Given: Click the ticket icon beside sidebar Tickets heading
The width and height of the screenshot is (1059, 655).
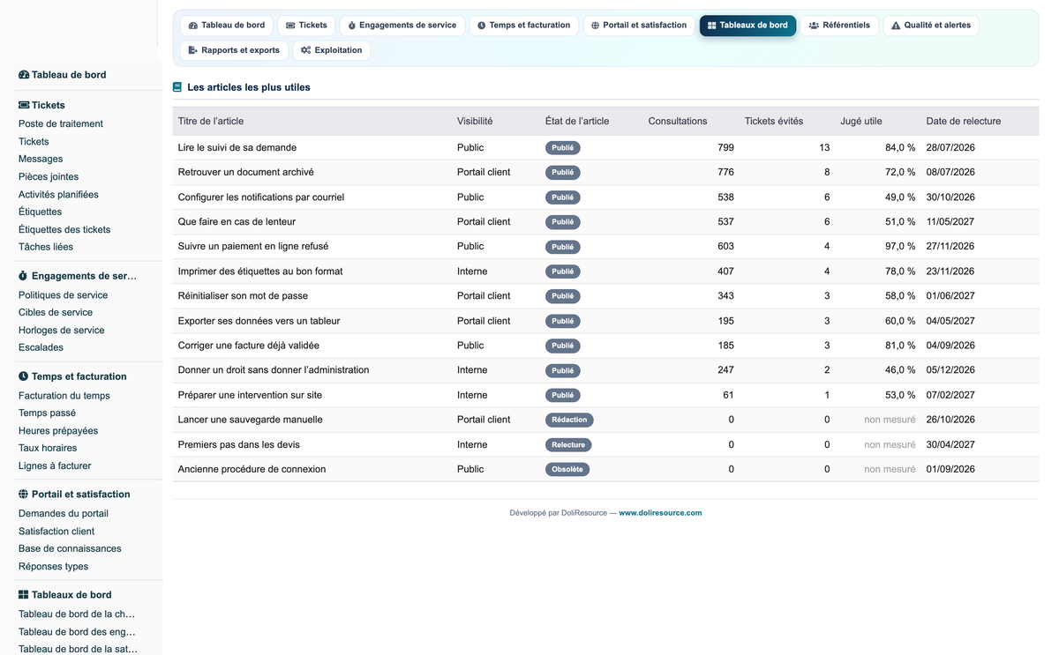Looking at the screenshot, I should click(x=24, y=105).
